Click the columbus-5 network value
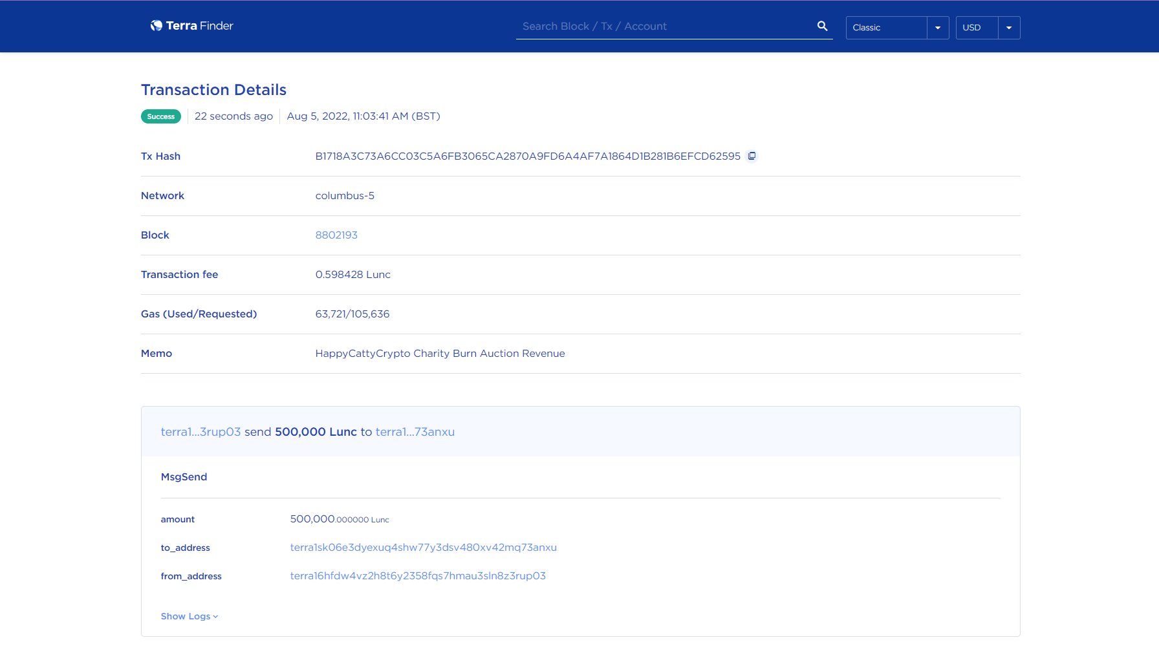This screenshot has height=653, width=1159. 345,196
